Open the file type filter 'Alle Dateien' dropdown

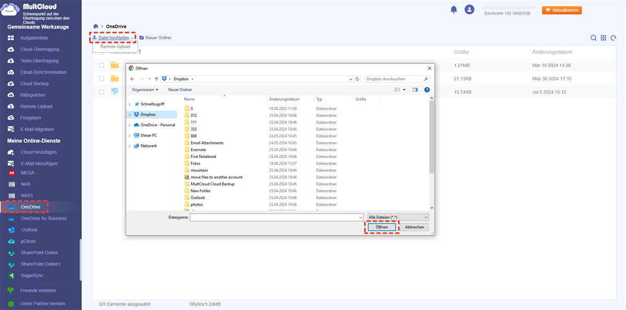398,217
